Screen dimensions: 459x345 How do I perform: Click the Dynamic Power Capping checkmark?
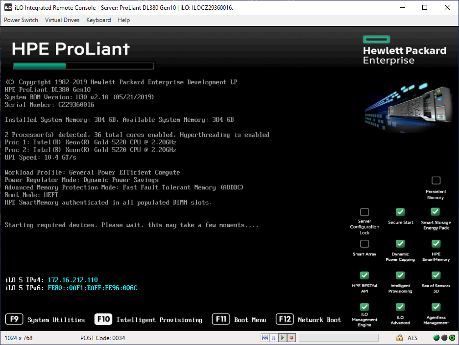click(400, 244)
